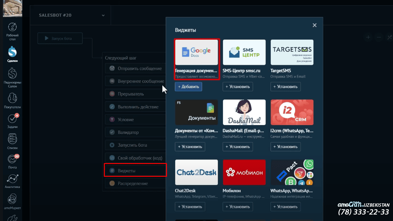Pick the Валидатор step option
393x221 pixels.
click(x=136, y=132)
